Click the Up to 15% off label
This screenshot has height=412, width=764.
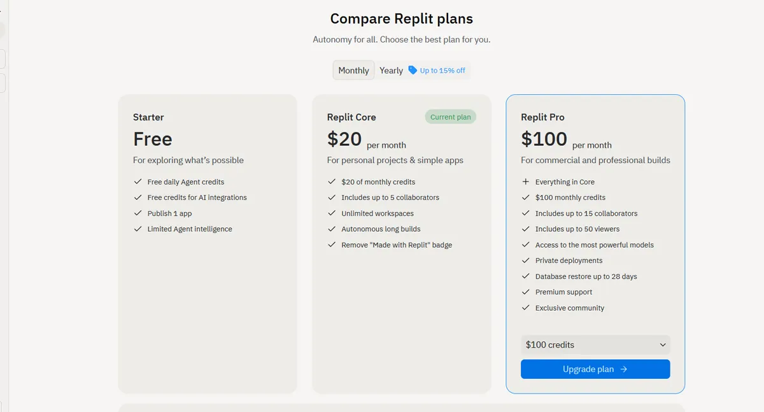coord(442,71)
